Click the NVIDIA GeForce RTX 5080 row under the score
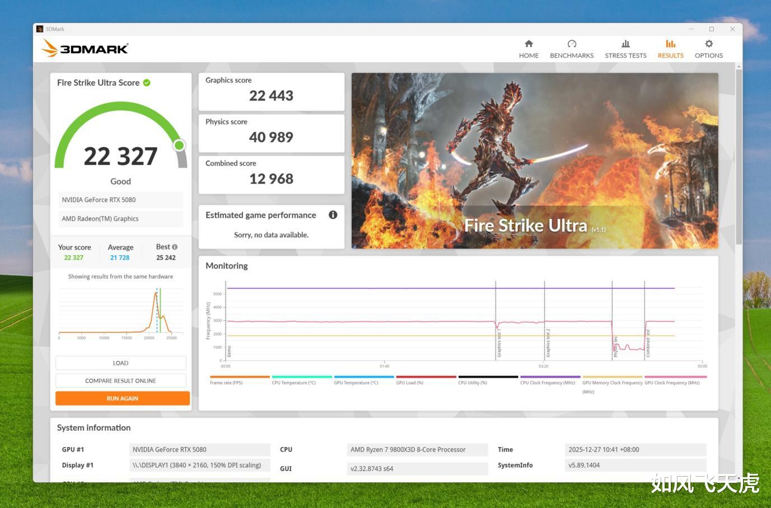771x508 pixels. click(x=121, y=200)
